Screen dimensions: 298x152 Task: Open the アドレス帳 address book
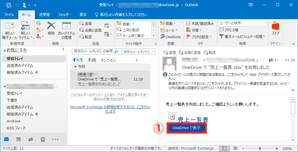tap(229, 30)
